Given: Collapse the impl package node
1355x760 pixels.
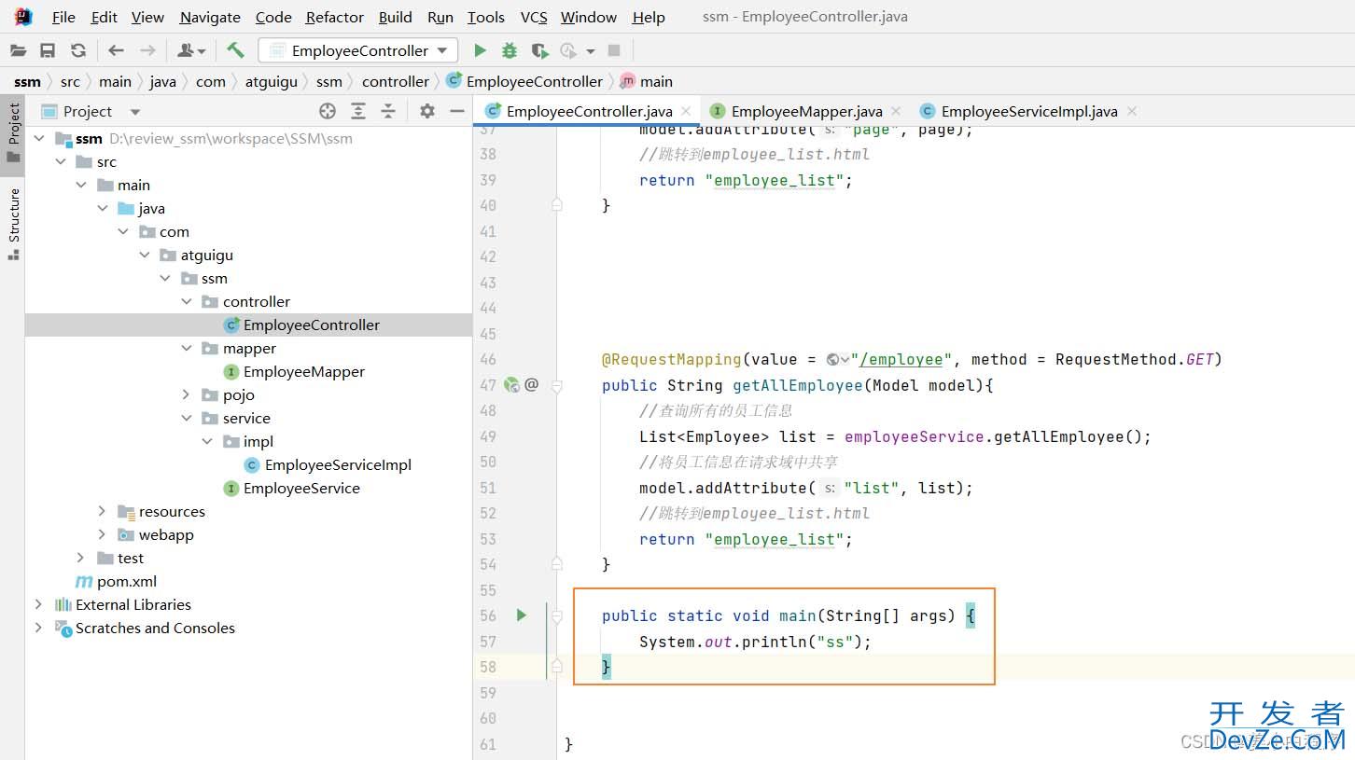Looking at the screenshot, I should click(x=207, y=441).
